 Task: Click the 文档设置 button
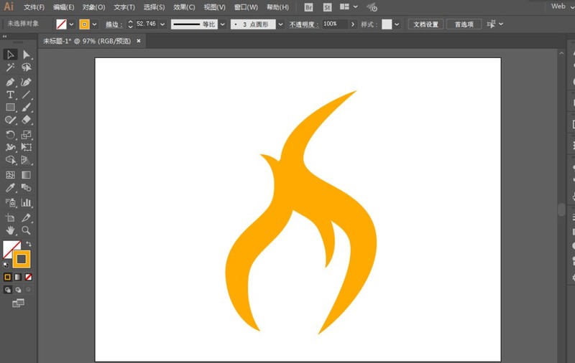(425, 24)
